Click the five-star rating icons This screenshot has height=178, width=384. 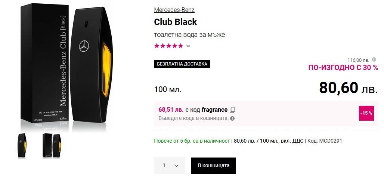168,46
